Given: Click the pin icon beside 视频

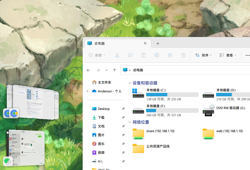Looking at the screenshot, I should (x=123, y=152).
